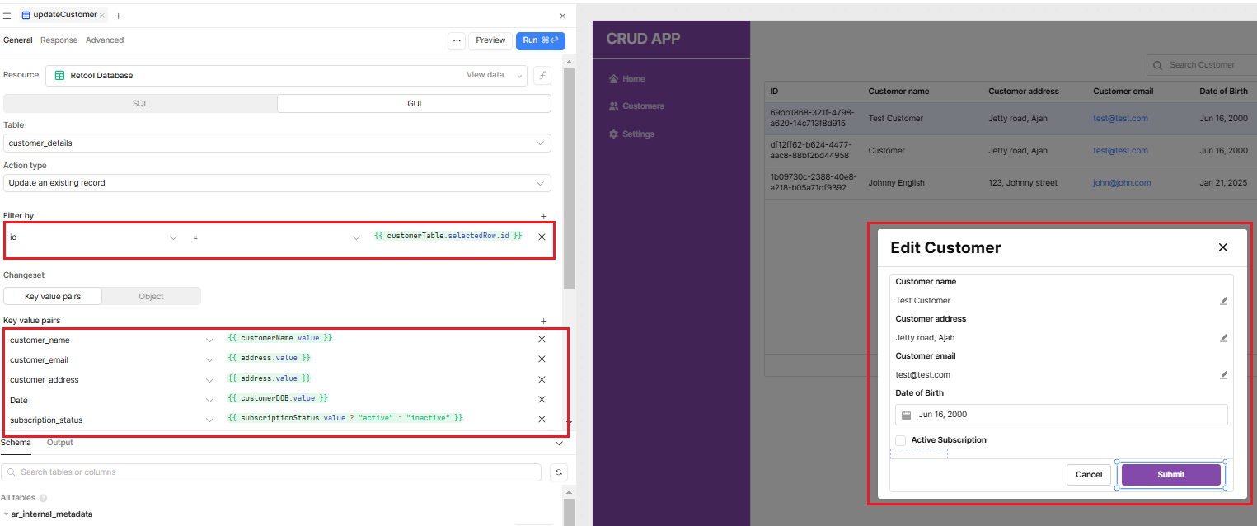This screenshot has height=526, width=1257.
Task: Switch to the Output tab
Action: point(60,443)
